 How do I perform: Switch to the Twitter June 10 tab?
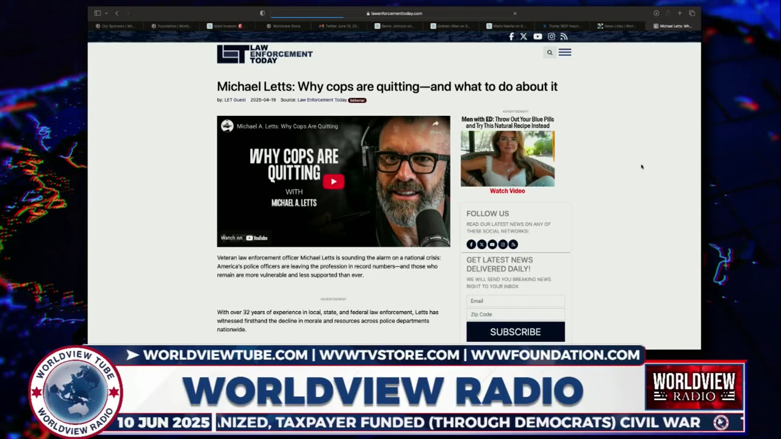coord(339,26)
